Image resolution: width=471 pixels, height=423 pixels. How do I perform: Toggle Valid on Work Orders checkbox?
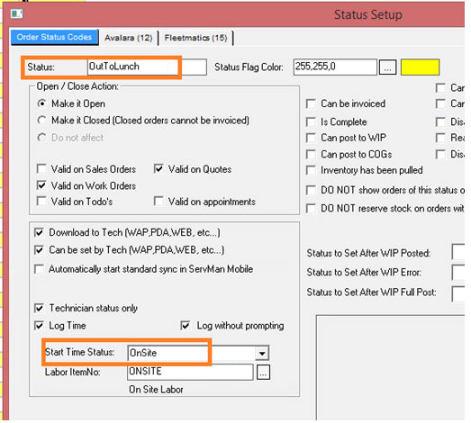point(41,185)
